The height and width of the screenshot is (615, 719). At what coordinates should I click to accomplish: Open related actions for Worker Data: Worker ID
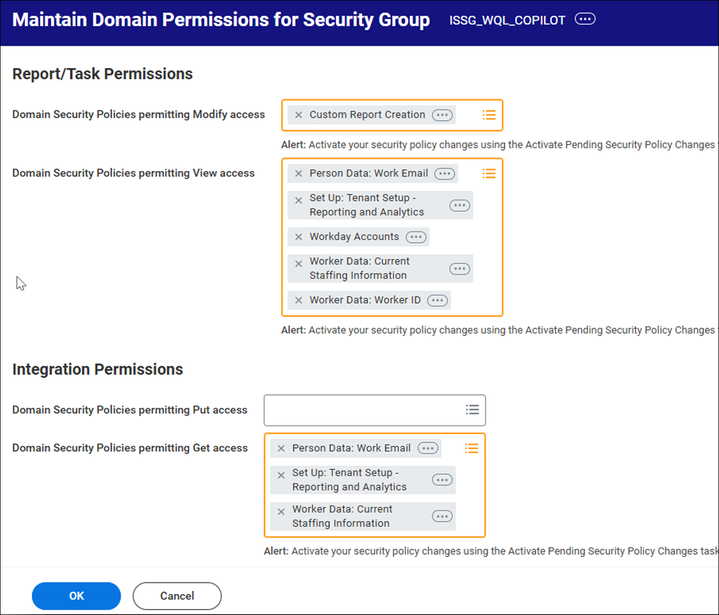pos(438,300)
